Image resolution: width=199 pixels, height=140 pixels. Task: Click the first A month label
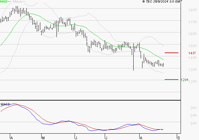point(11,138)
